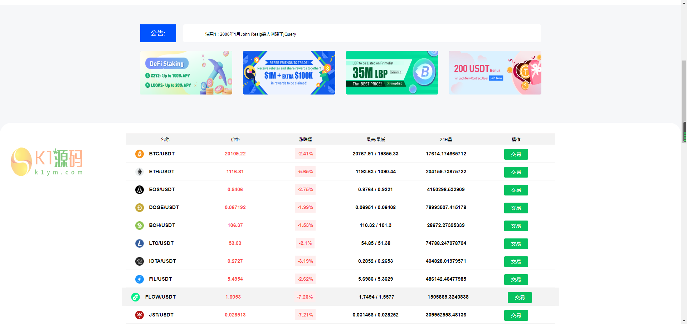Viewport: 687px width, 324px height.
Task: Click the 24H量 column header
Action: coord(446,140)
